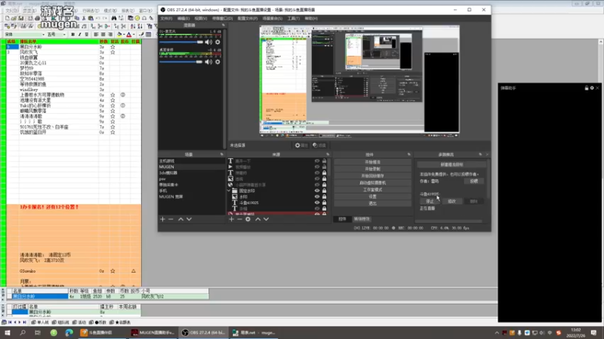The image size is (604, 339).
Task: Click Italic in the spreadsheet formatting toolbar
Action: tap(80, 34)
